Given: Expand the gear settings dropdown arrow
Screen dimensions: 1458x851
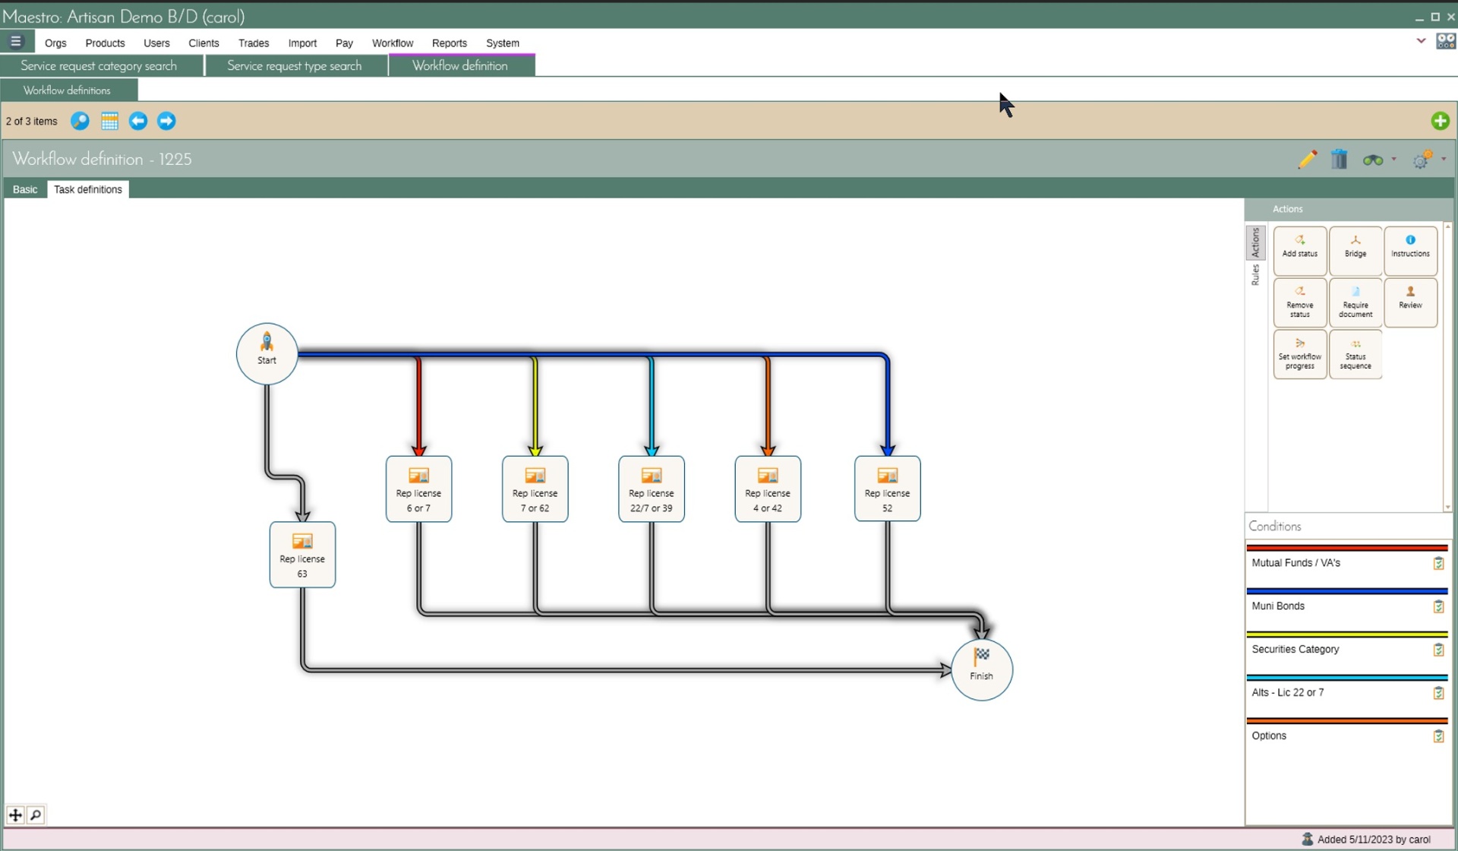Looking at the screenshot, I should coord(1444,160).
